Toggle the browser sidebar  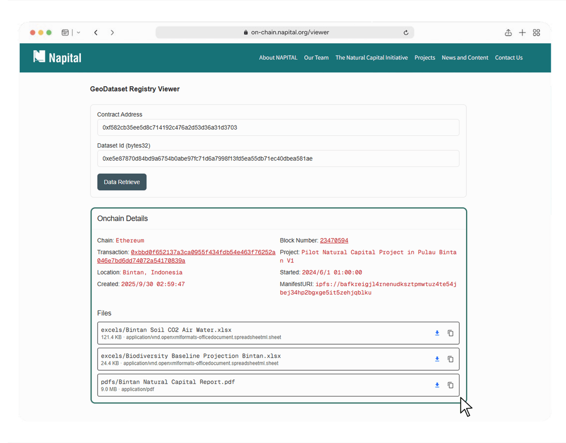click(x=65, y=33)
